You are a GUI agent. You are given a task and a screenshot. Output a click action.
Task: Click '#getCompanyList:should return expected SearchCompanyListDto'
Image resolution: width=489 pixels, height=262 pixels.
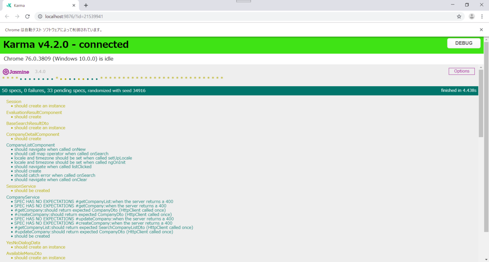104,227
